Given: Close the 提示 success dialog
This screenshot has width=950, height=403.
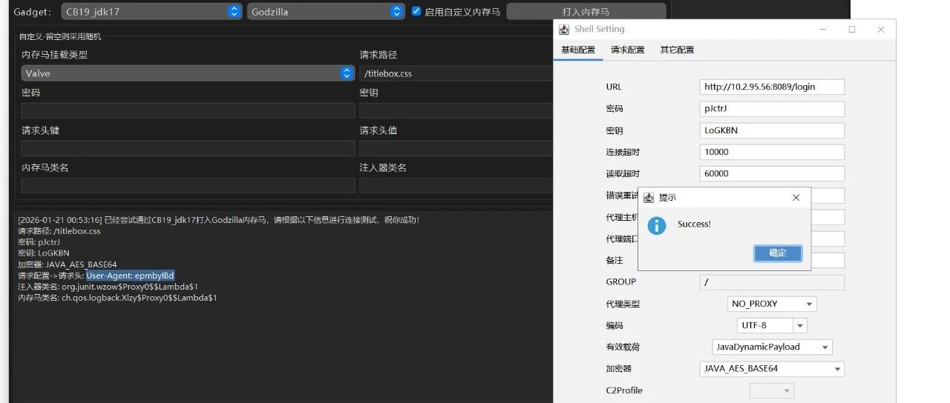Looking at the screenshot, I should coord(796,198).
